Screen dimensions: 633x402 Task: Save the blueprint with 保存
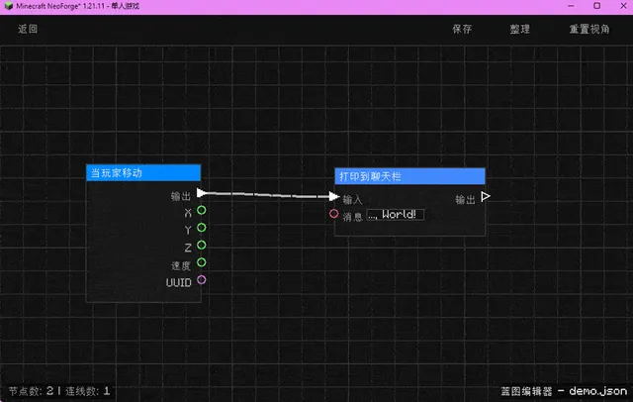pos(462,29)
